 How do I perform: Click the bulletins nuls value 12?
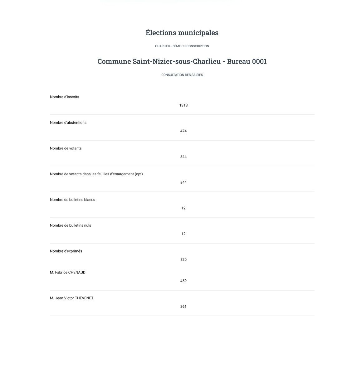point(183,234)
